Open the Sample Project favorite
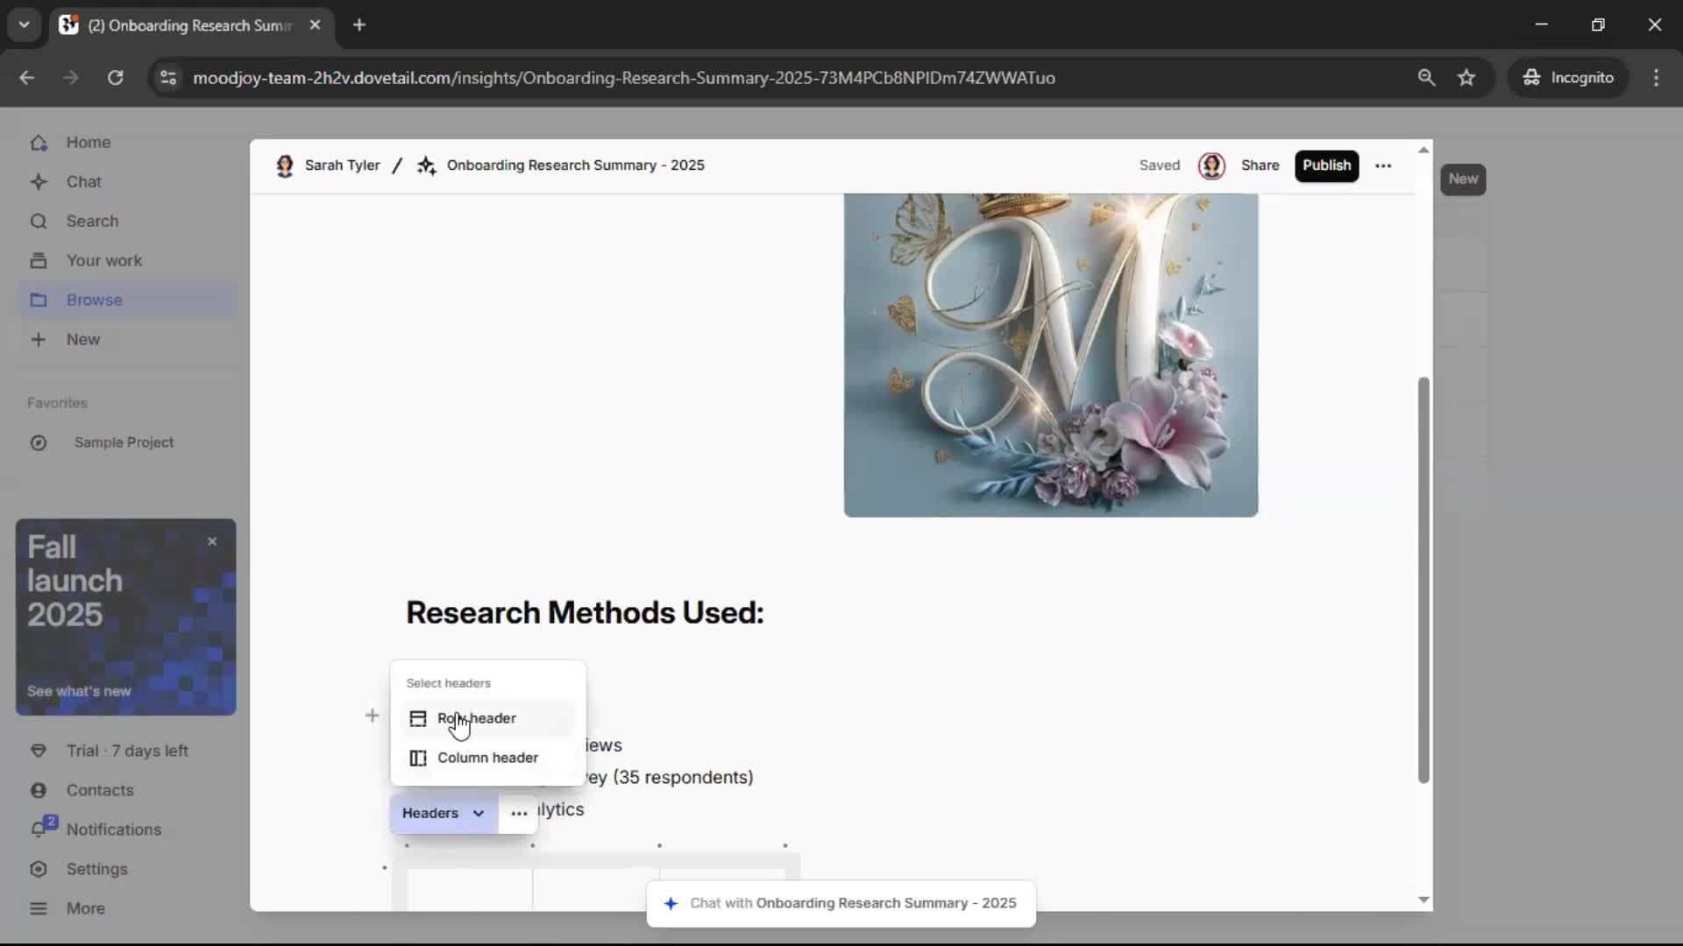This screenshot has width=1683, height=946. (124, 442)
